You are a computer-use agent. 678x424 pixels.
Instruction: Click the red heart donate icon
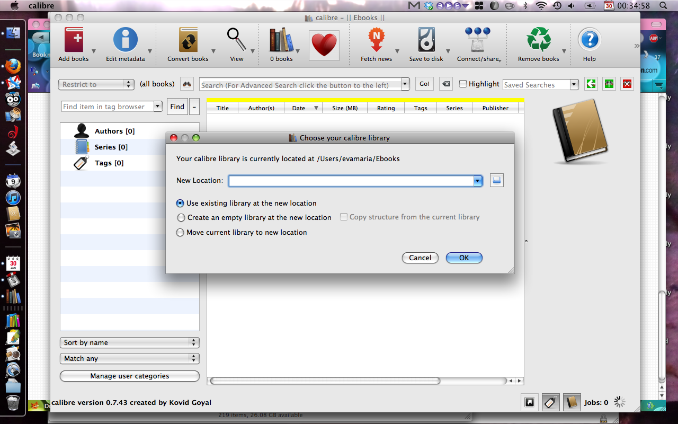pyautogui.click(x=324, y=45)
